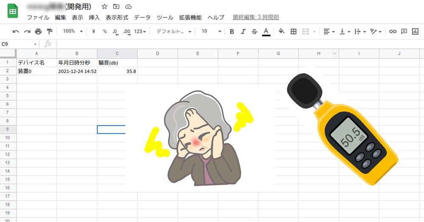The image size is (424, 222).
Task: Open the 表示形式 menu
Action: click(x=117, y=17)
